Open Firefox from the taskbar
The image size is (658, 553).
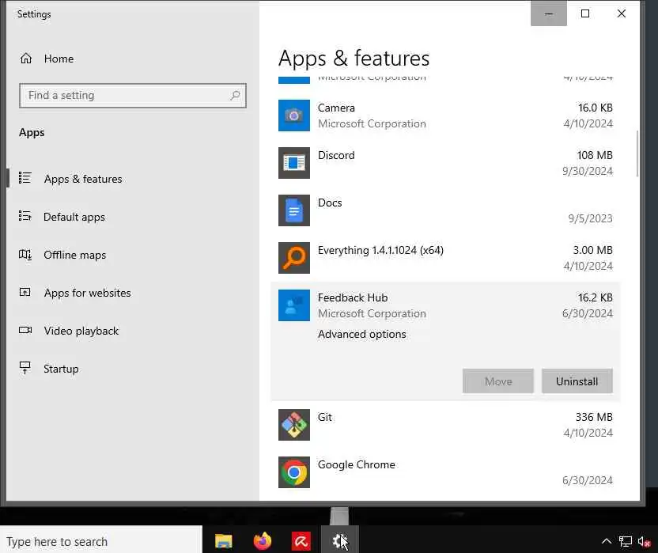coord(263,541)
